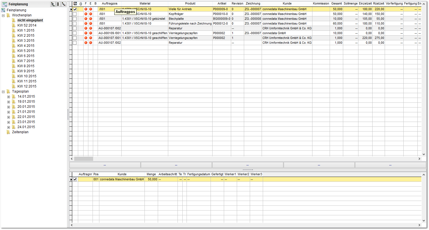Expand the 14.01.2015 day node

click(x=8, y=97)
